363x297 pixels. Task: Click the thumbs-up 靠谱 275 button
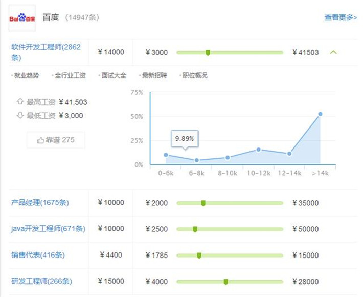(x=56, y=140)
